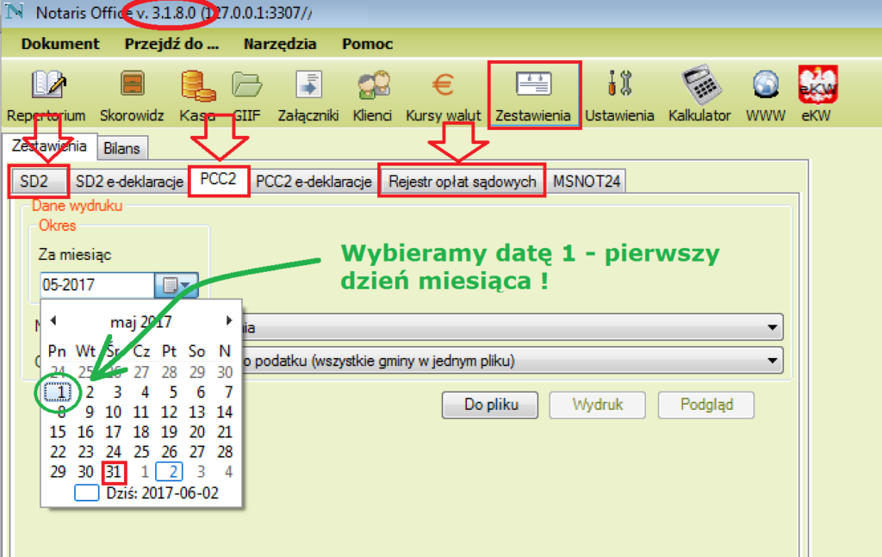Open the Zestawienia reports toolbar icon
This screenshot has height=557, width=882.
point(533,96)
